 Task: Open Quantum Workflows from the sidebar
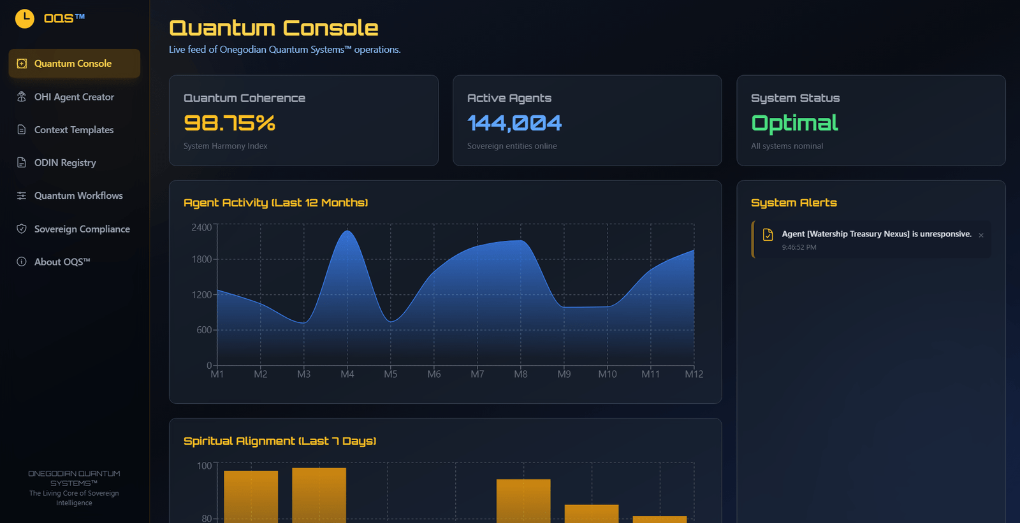coord(78,196)
